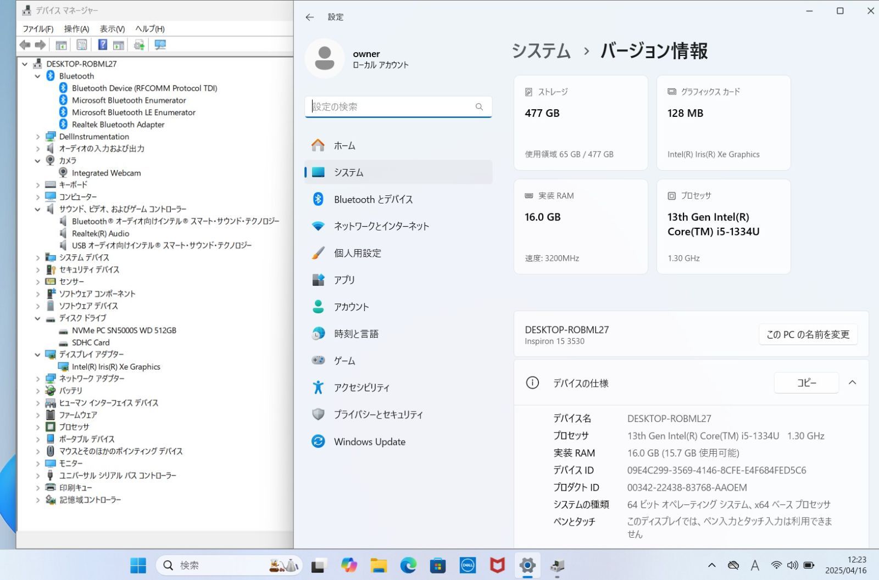The image size is (879, 580).
Task: Click the update driver toolbar icon in Device Manager
Action: click(139, 45)
